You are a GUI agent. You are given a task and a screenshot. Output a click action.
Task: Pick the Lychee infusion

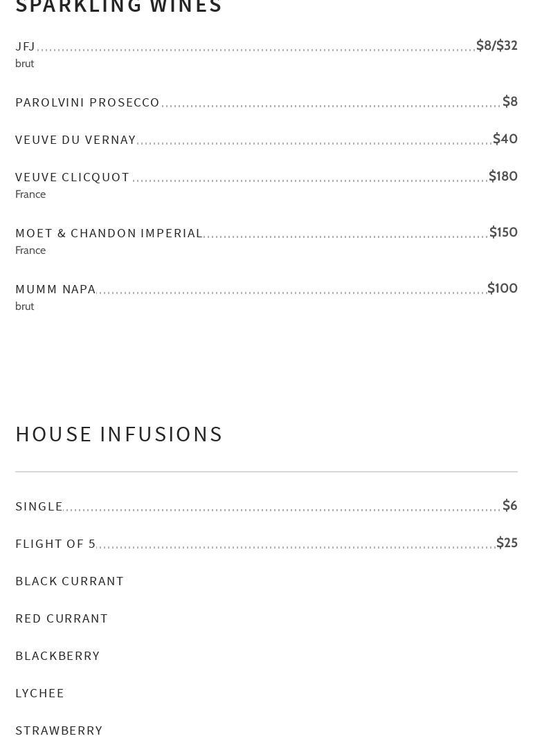pyautogui.click(x=39, y=694)
